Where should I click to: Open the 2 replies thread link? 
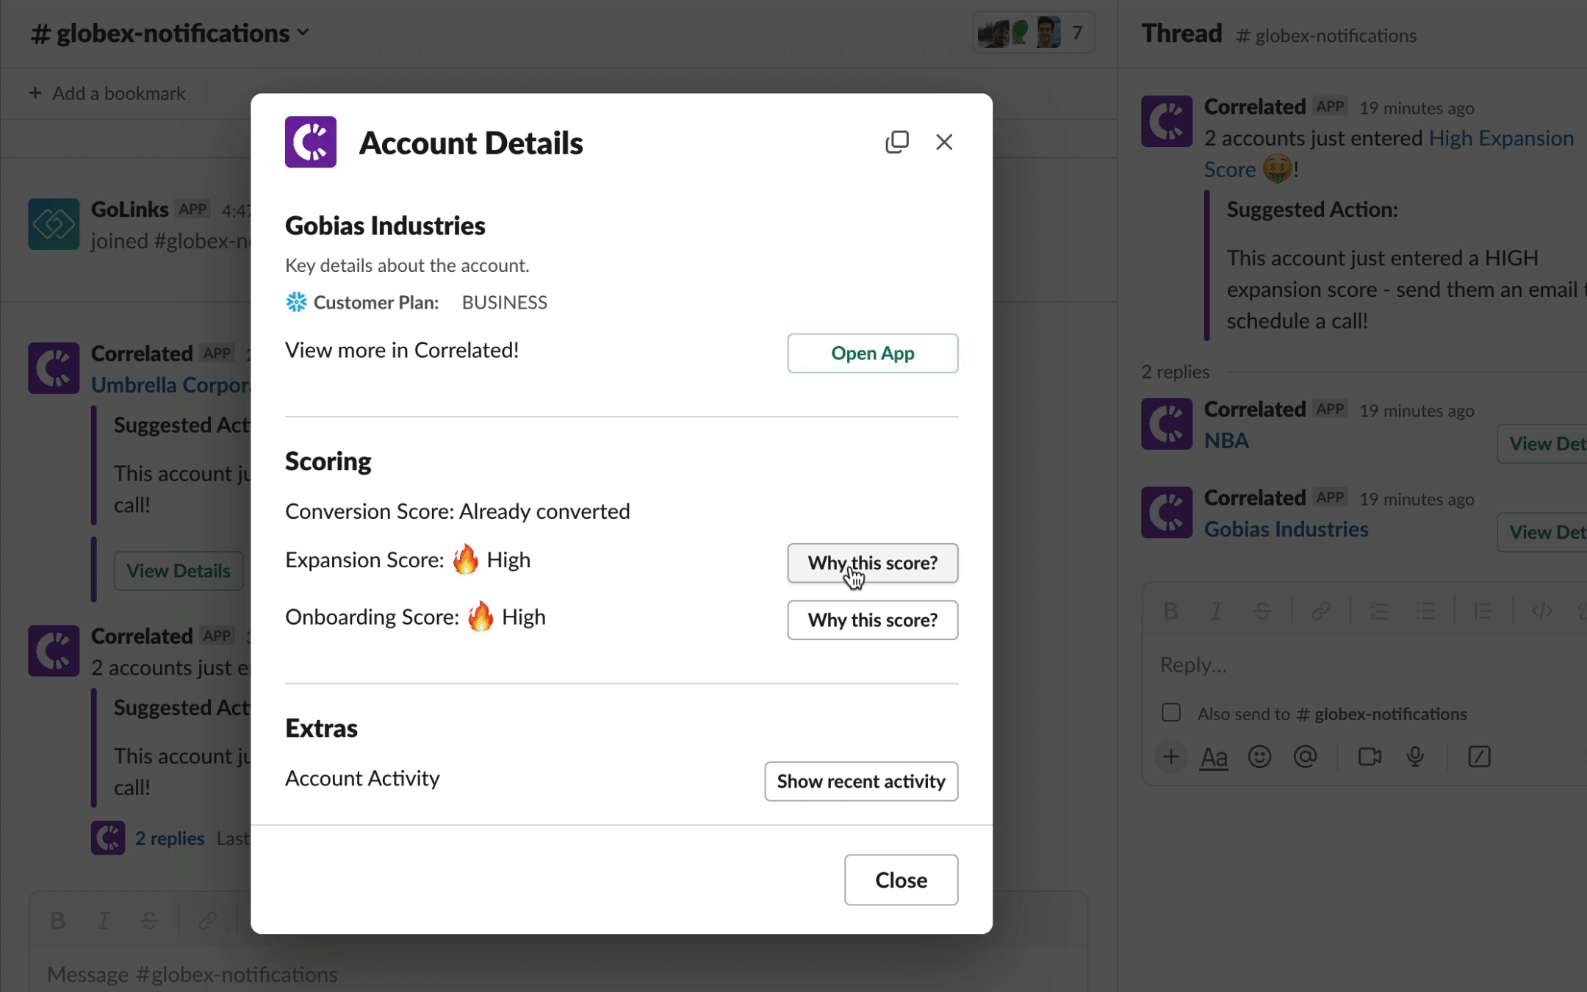tap(170, 838)
